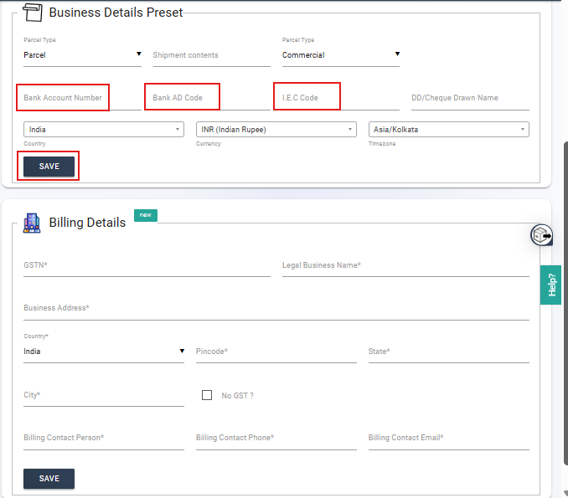The height and width of the screenshot is (498, 568).
Task: Open the Asia/Kolkata timezone dropdown
Action: point(449,129)
